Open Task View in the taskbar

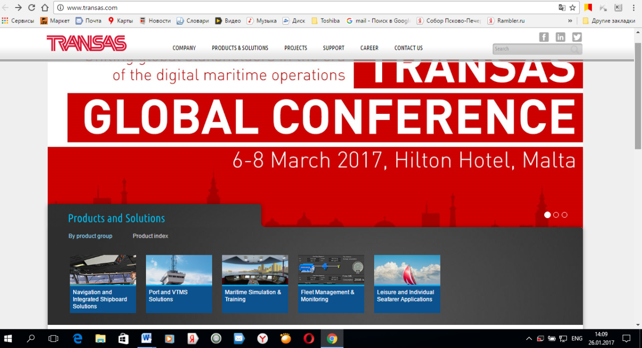click(x=53, y=338)
